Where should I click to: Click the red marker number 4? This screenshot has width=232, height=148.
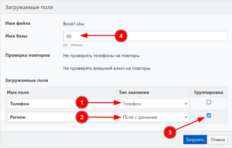click(x=121, y=36)
